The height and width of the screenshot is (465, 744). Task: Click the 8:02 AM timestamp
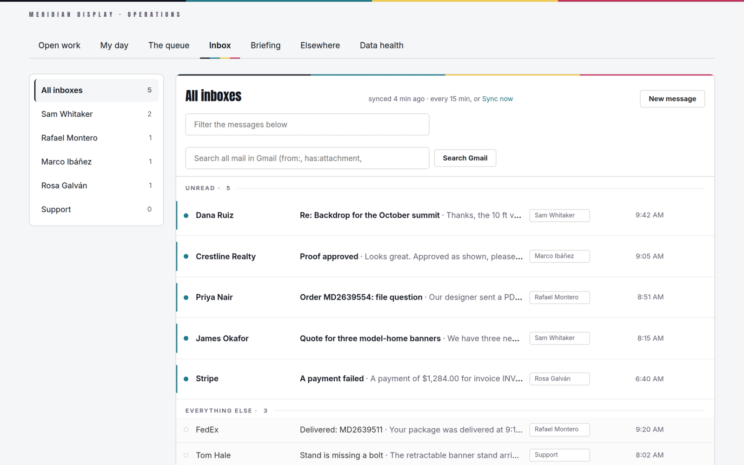pos(650,455)
